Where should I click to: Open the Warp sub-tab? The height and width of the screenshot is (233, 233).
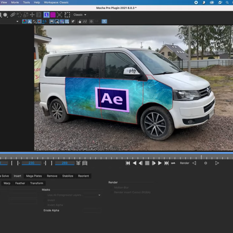pos(7,183)
